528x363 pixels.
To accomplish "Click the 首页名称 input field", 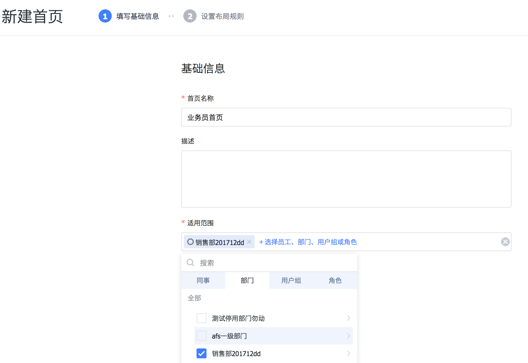I will click(346, 117).
